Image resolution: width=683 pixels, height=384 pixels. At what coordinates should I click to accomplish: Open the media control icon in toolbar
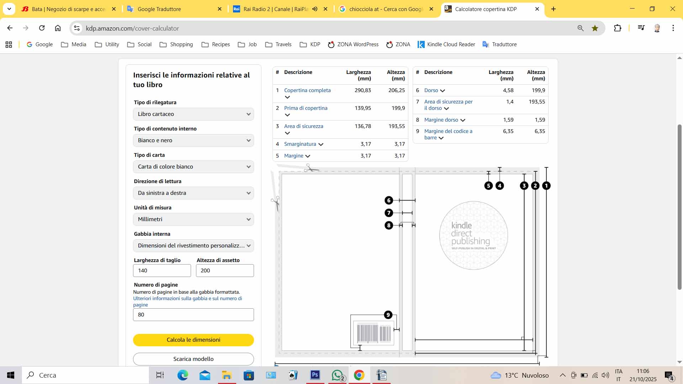click(x=641, y=28)
